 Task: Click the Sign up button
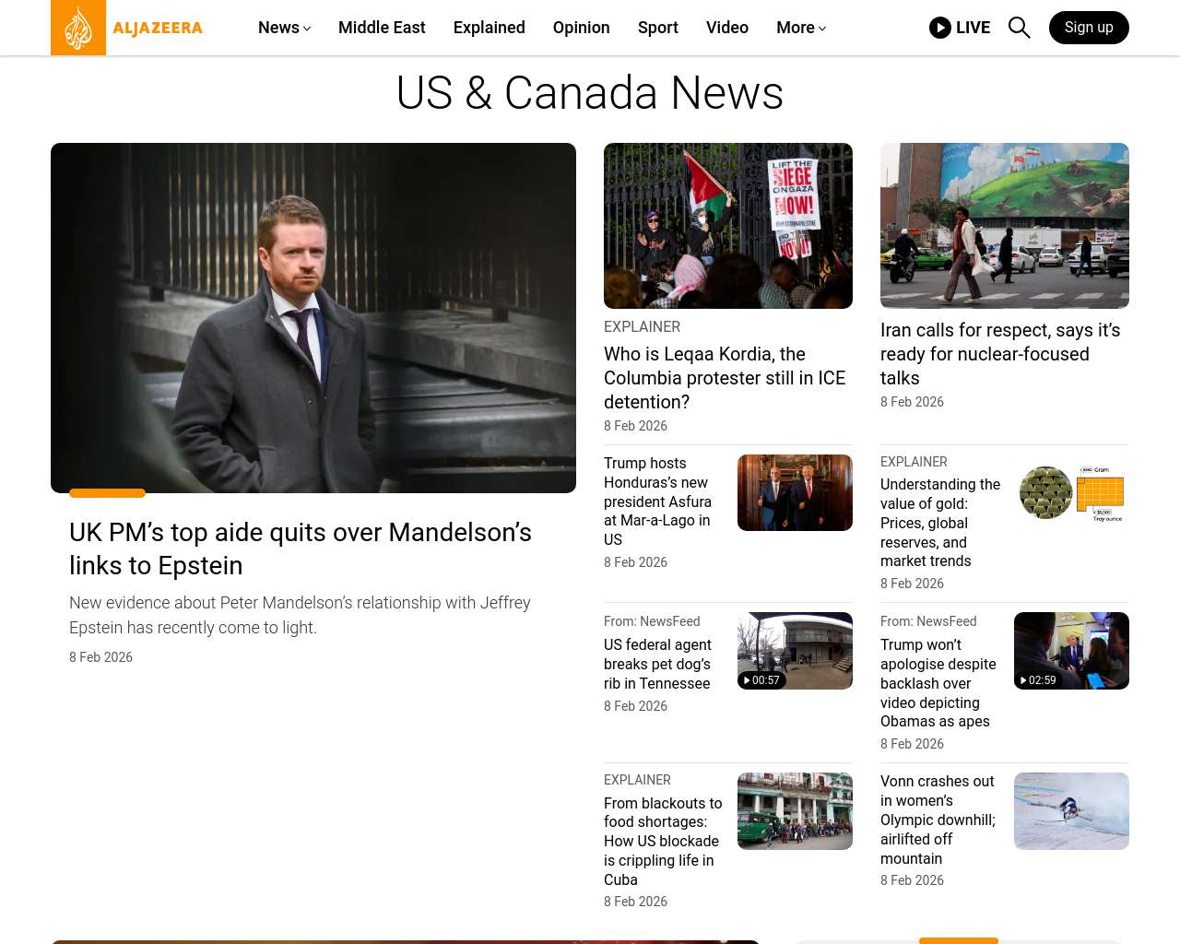[x=1088, y=28]
